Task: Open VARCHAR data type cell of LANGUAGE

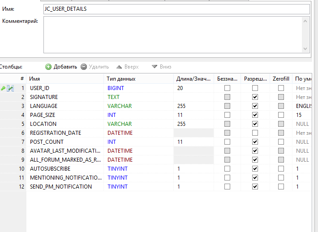Action: coord(139,106)
